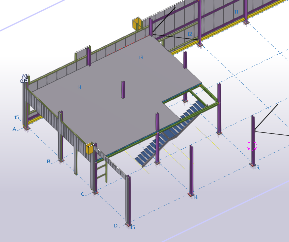Select grid label 13 on the slab

(141, 58)
